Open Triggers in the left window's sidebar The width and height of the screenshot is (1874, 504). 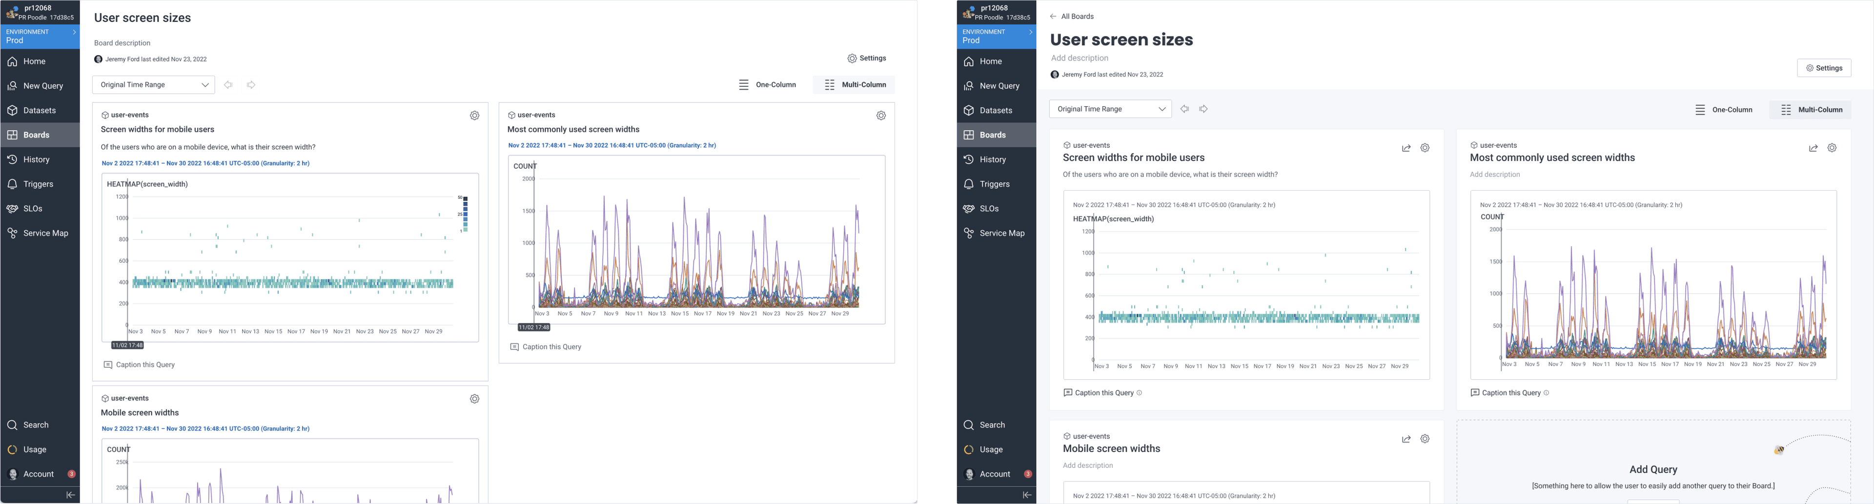point(38,184)
